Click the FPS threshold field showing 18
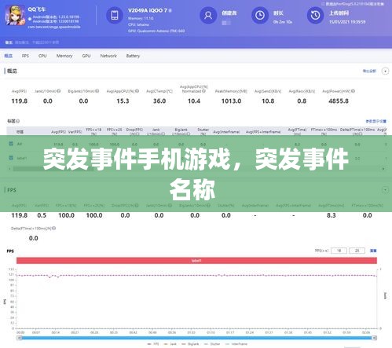Image resolution: width=392 pixels, height=348 pixels. pyautogui.click(x=339, y=251)
